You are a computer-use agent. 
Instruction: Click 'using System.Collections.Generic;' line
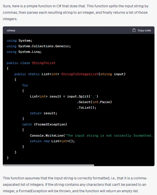click(x=38, y=46)
